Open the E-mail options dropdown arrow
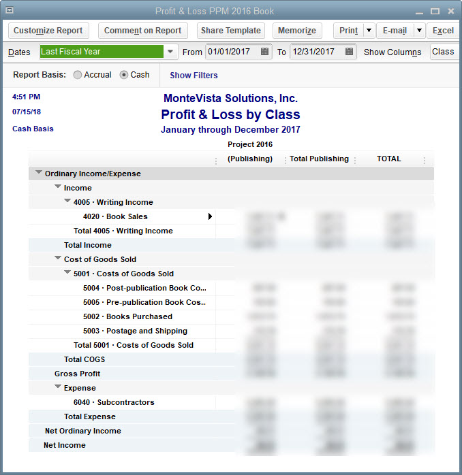Viewport: 462px width, 475px height. click(x=419, y=31)
